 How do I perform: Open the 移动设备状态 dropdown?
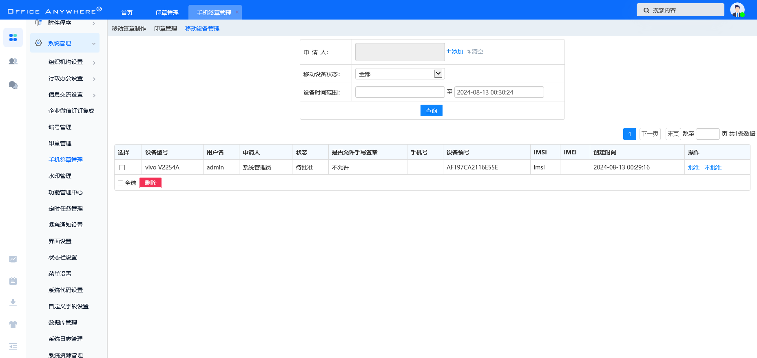click(400, 74)
